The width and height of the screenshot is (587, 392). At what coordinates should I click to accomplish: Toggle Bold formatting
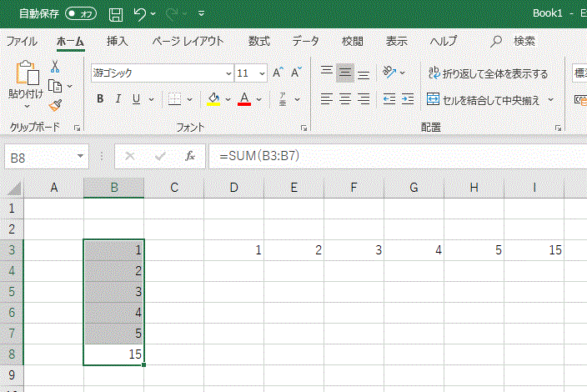click(x=100, y=99)
